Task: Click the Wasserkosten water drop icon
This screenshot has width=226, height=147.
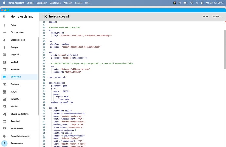Action: point(4,40)
